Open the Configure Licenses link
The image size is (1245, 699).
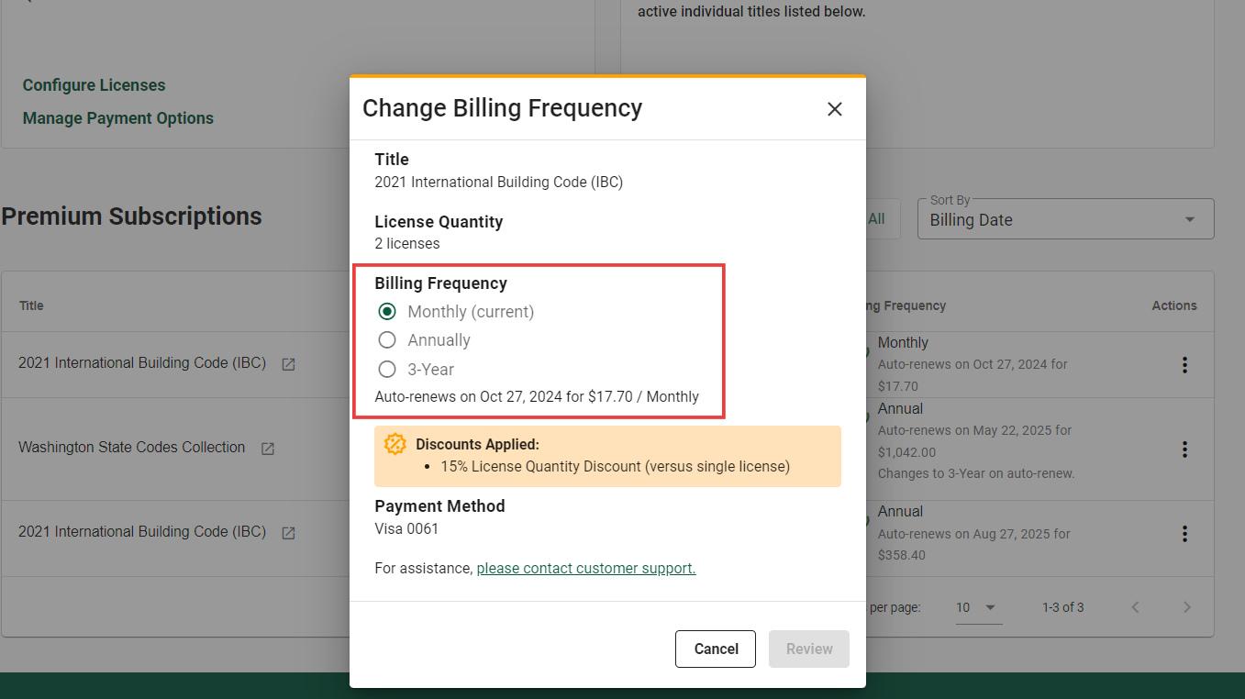[94, 85]
